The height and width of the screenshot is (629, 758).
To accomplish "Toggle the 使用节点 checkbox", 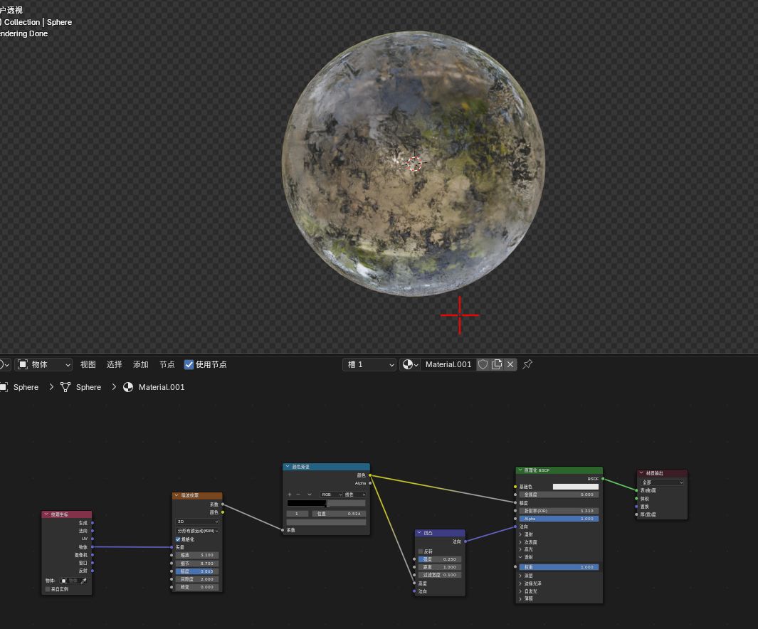I will (189, 364).
